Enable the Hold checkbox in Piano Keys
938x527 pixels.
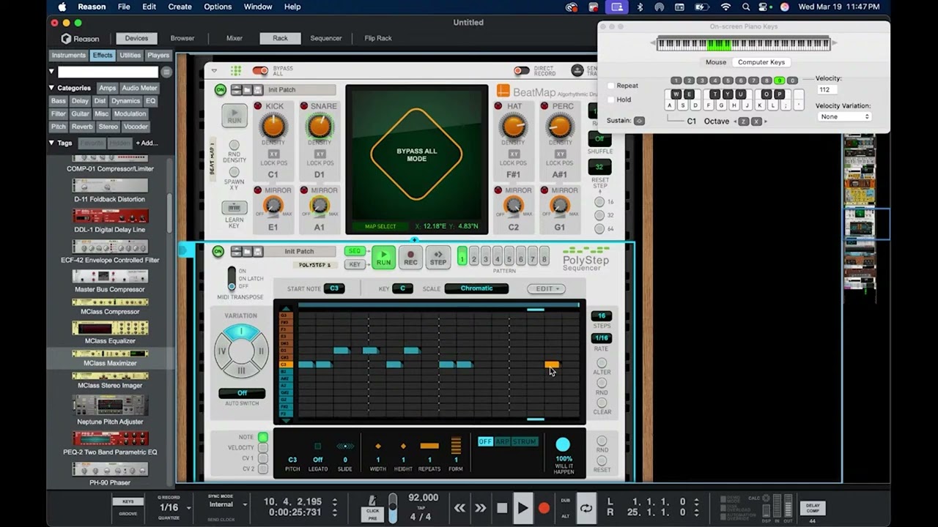point(611,100)
